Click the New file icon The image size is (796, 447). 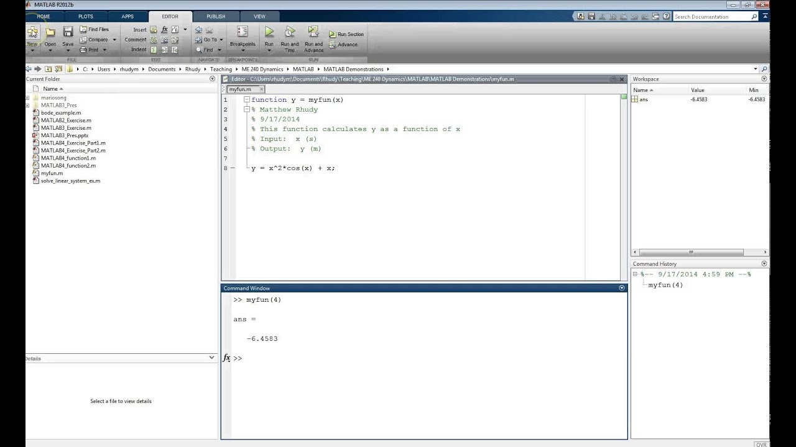[x=32, y=32]
